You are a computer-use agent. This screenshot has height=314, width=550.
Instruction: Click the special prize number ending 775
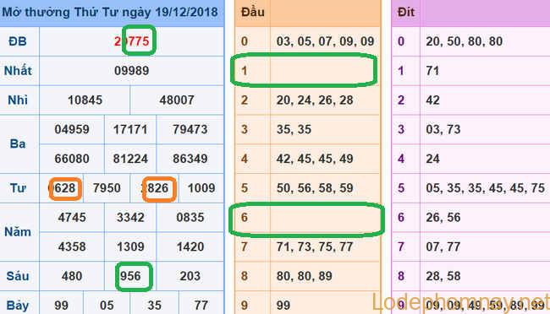tap(132, 41)
